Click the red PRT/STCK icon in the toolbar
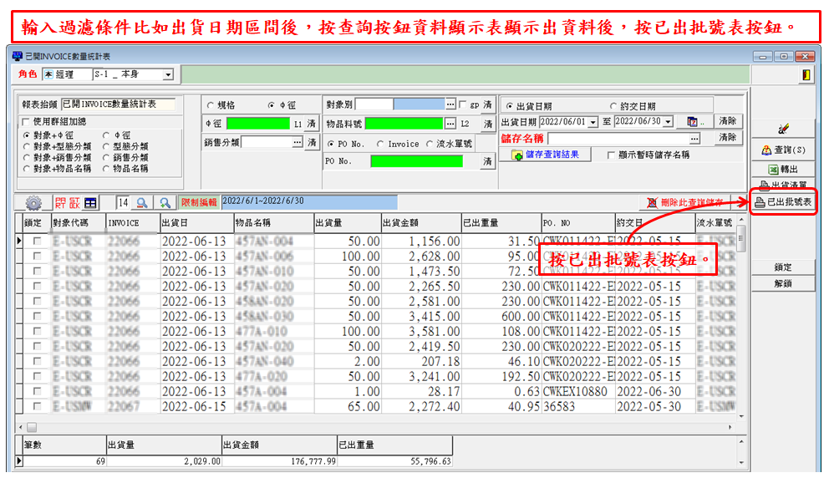 click(66, 203)
